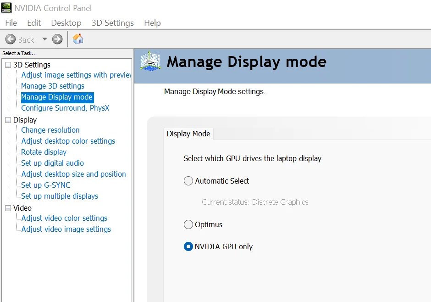Click the Forward arrow icon
Viewport: 431px width, 302px height.
pyautogui.click(x=57, y=39)
